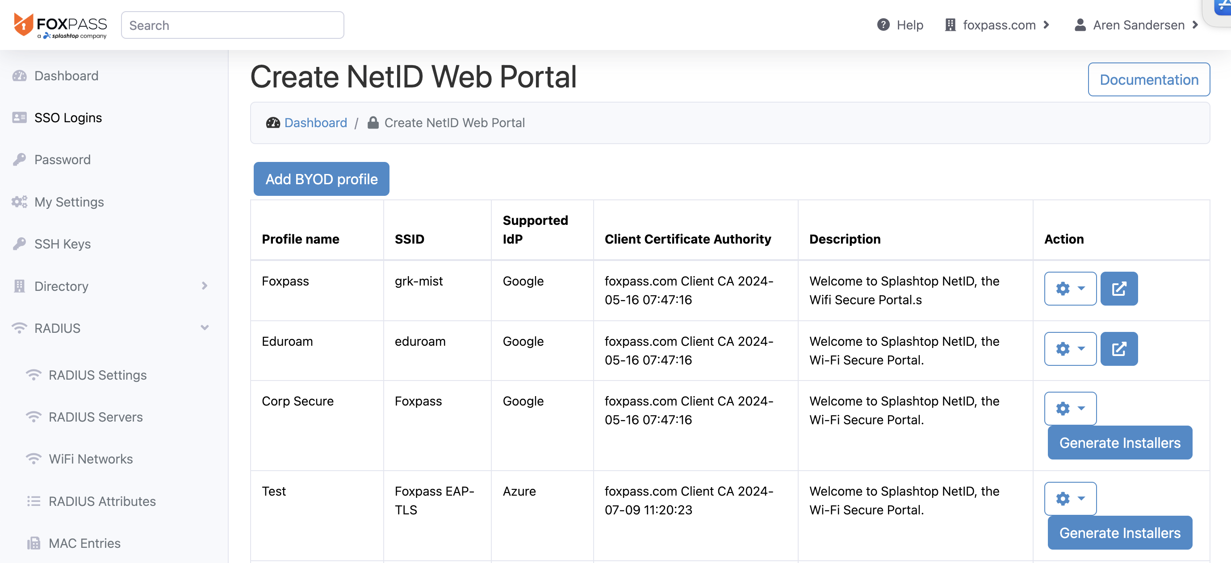Open RADIUS Attributes in sidebar
This screenshot has height=563, width=1231.
[x=102, y=501]
